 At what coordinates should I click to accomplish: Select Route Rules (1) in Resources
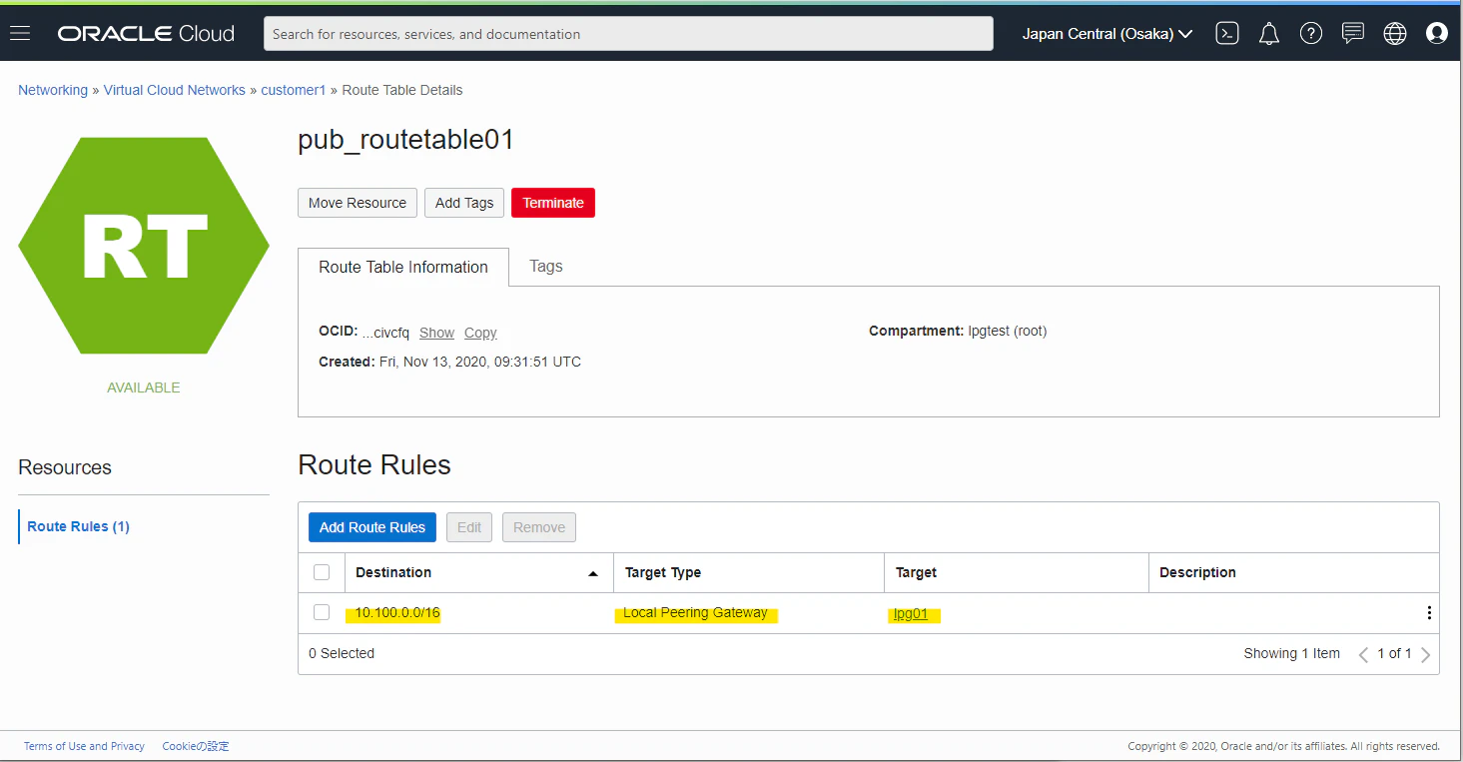click(78, 526)
